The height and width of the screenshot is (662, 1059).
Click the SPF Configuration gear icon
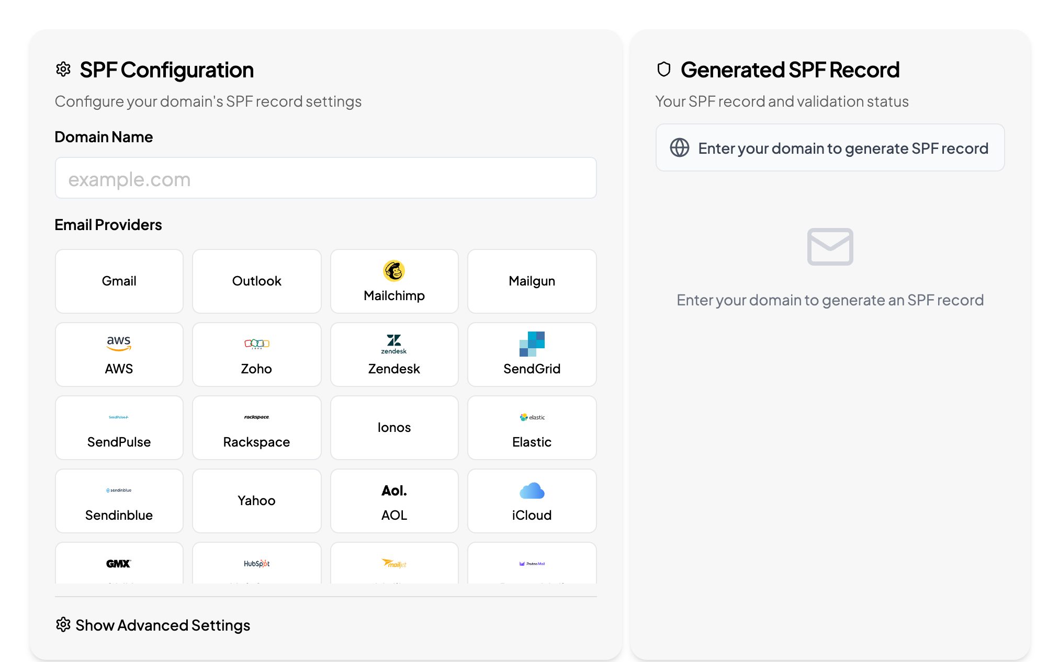click(x=63, y=69)
